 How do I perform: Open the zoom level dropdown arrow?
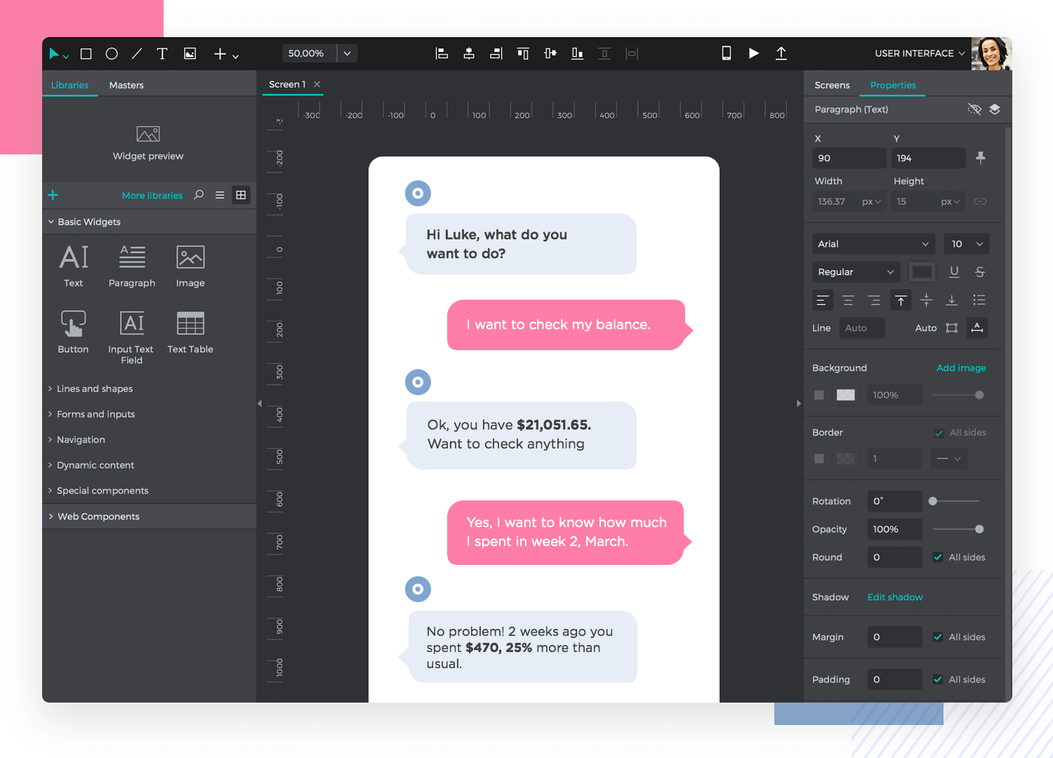point(347,53)
